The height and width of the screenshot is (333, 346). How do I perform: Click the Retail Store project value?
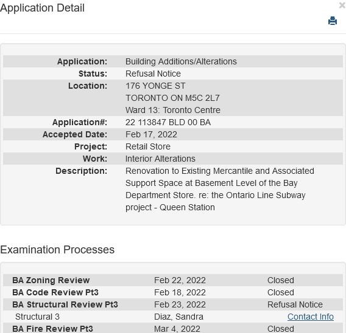click(148, 146)
